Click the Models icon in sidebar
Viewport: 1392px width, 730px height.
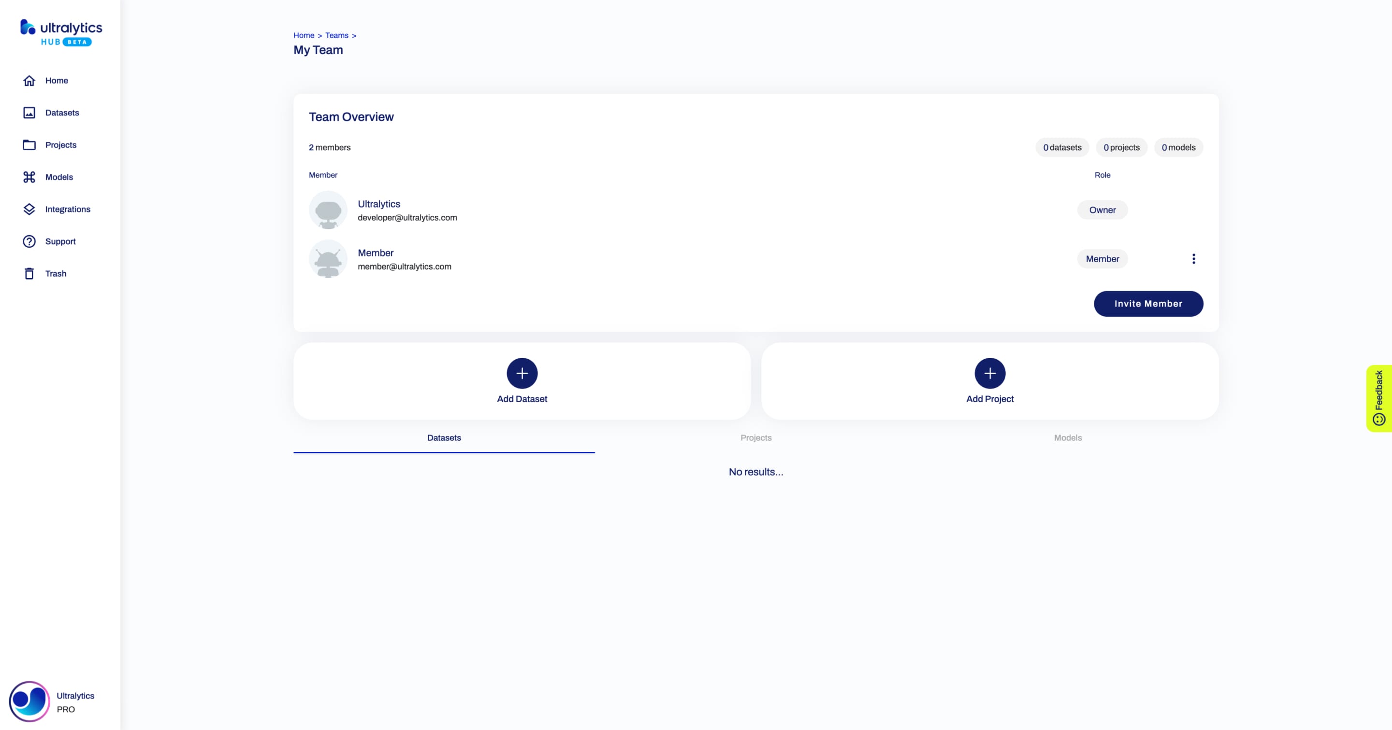click(x=29, y=177)
